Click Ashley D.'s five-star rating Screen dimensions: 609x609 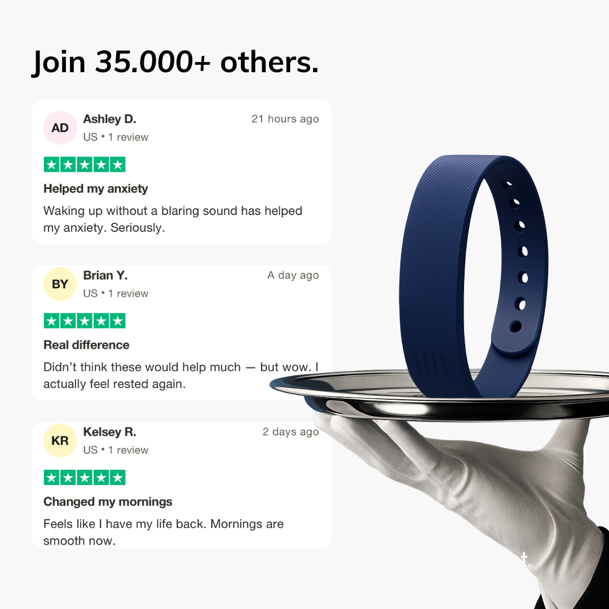click(84, 164)
